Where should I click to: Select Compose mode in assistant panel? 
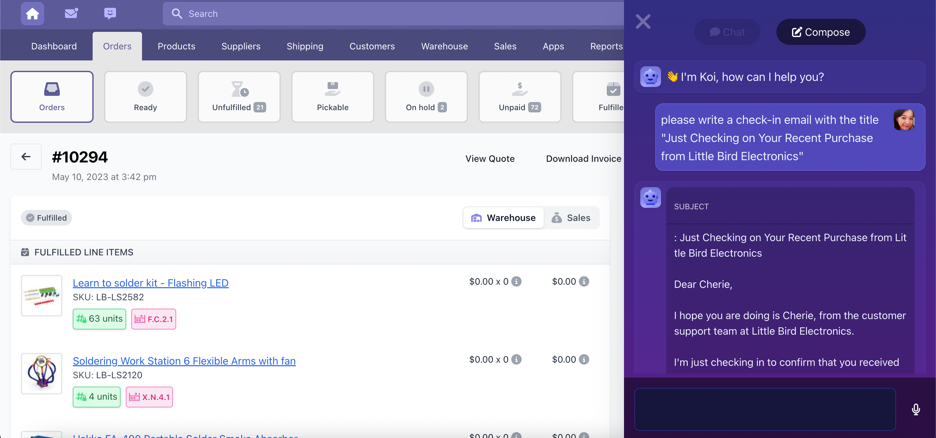click(820, 32)
